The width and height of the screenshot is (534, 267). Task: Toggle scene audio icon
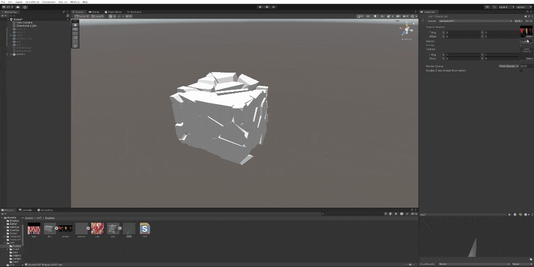[x=382, y=16]
